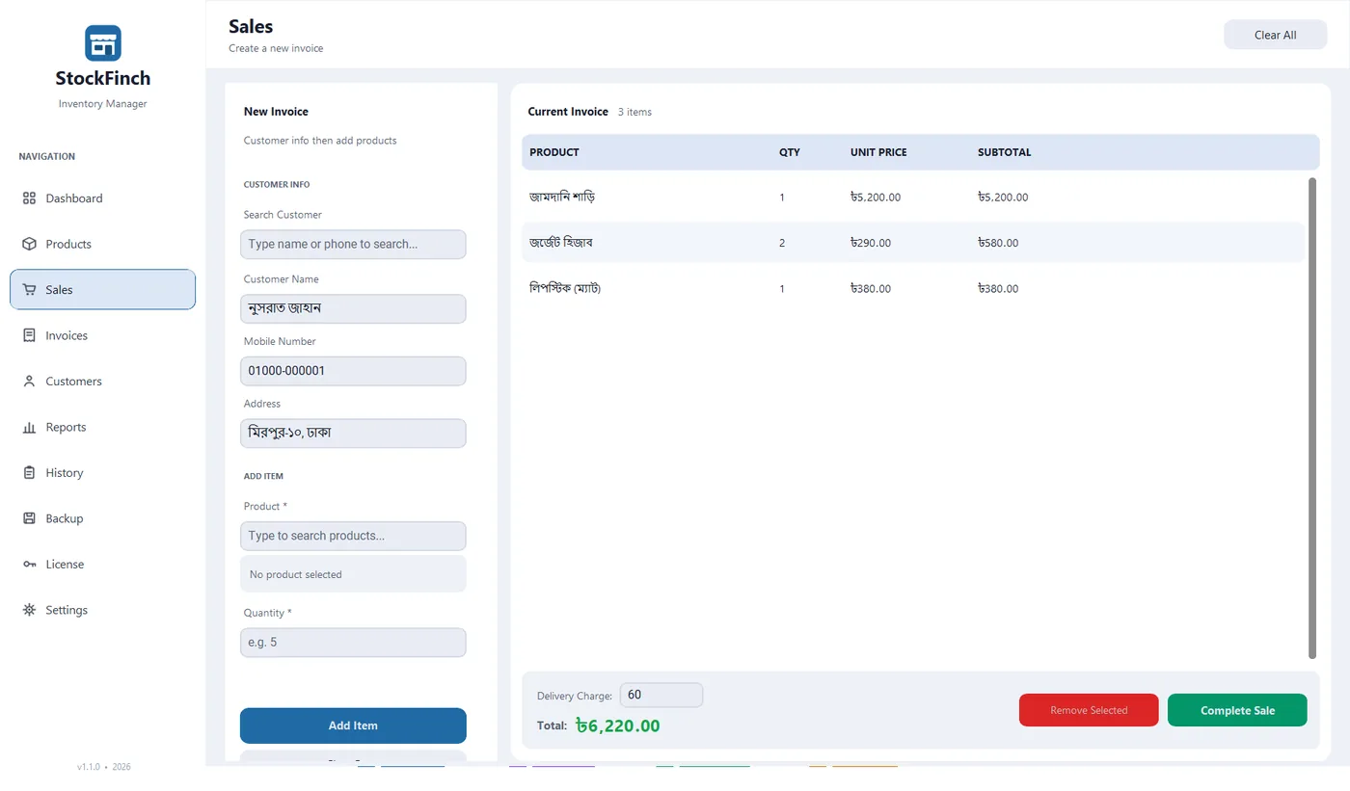
Task: Click the QTY column header
Action: pos(790,152)
